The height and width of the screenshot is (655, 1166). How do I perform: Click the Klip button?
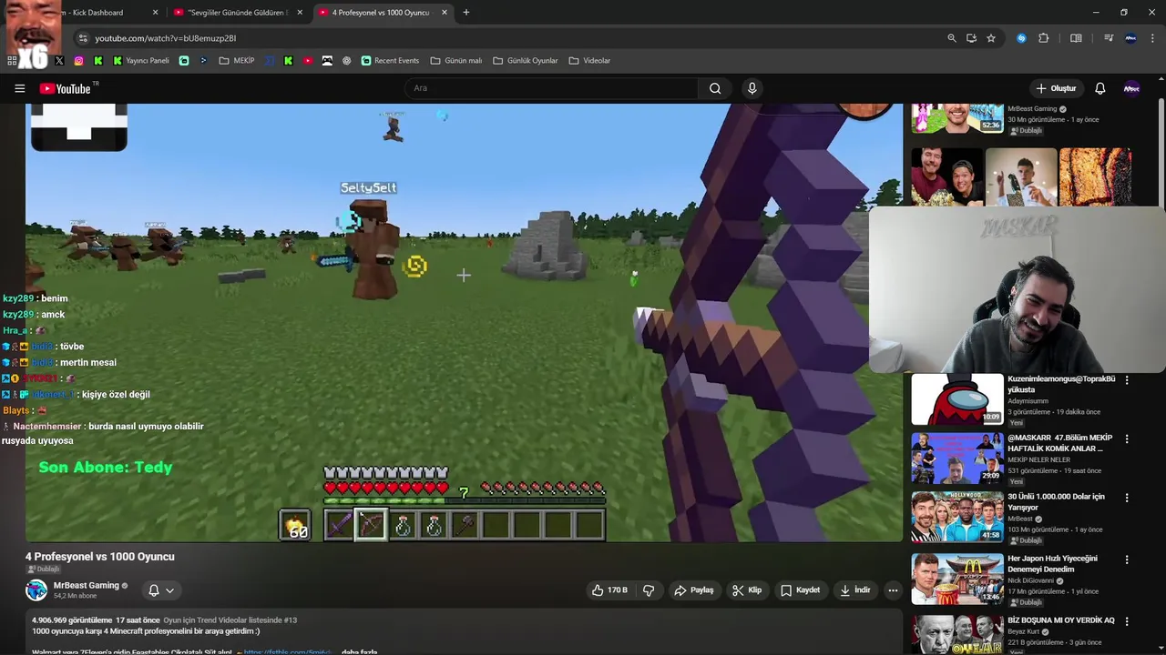pos(747,590)
